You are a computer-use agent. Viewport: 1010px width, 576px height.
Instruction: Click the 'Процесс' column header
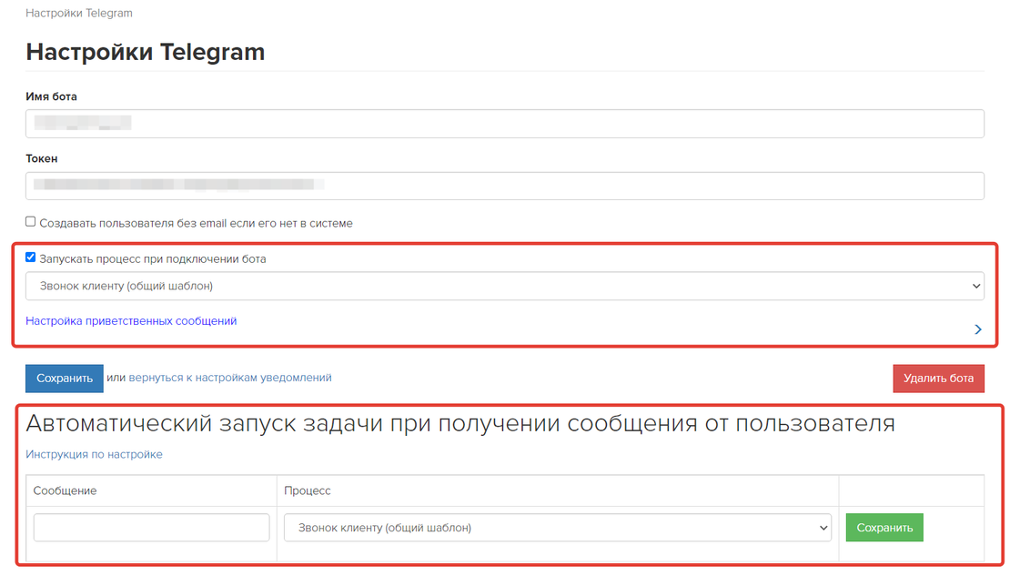click(308, 490)
